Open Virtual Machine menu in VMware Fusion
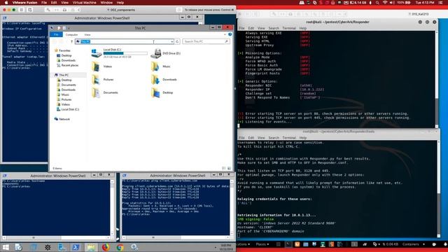The image size is (448, 252). (x=84, y=3)
